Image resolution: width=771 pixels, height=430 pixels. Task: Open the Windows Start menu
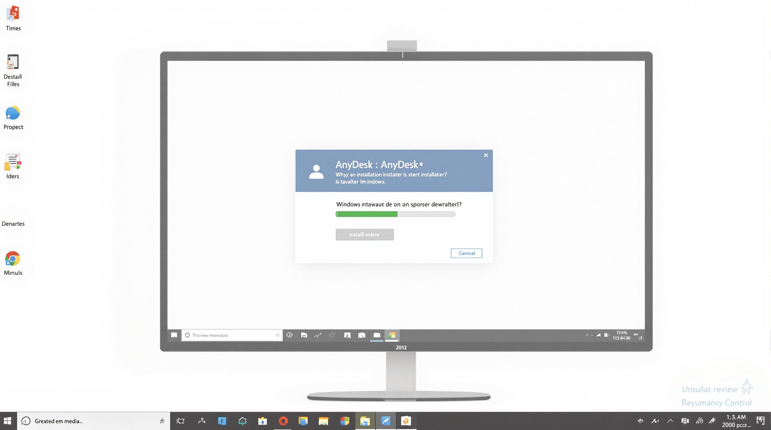pos(8,421)
